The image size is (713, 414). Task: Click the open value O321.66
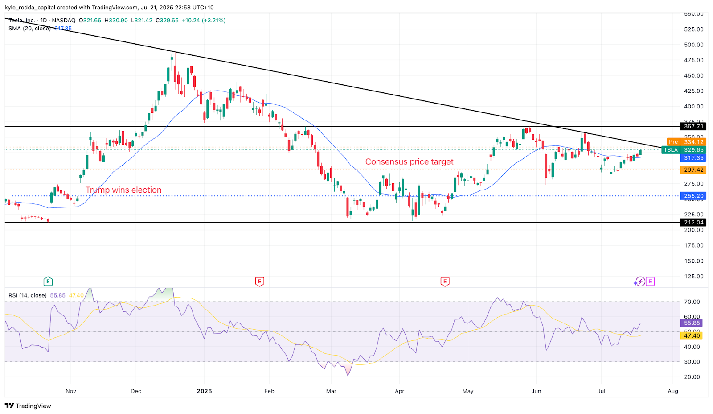(90, 21)
